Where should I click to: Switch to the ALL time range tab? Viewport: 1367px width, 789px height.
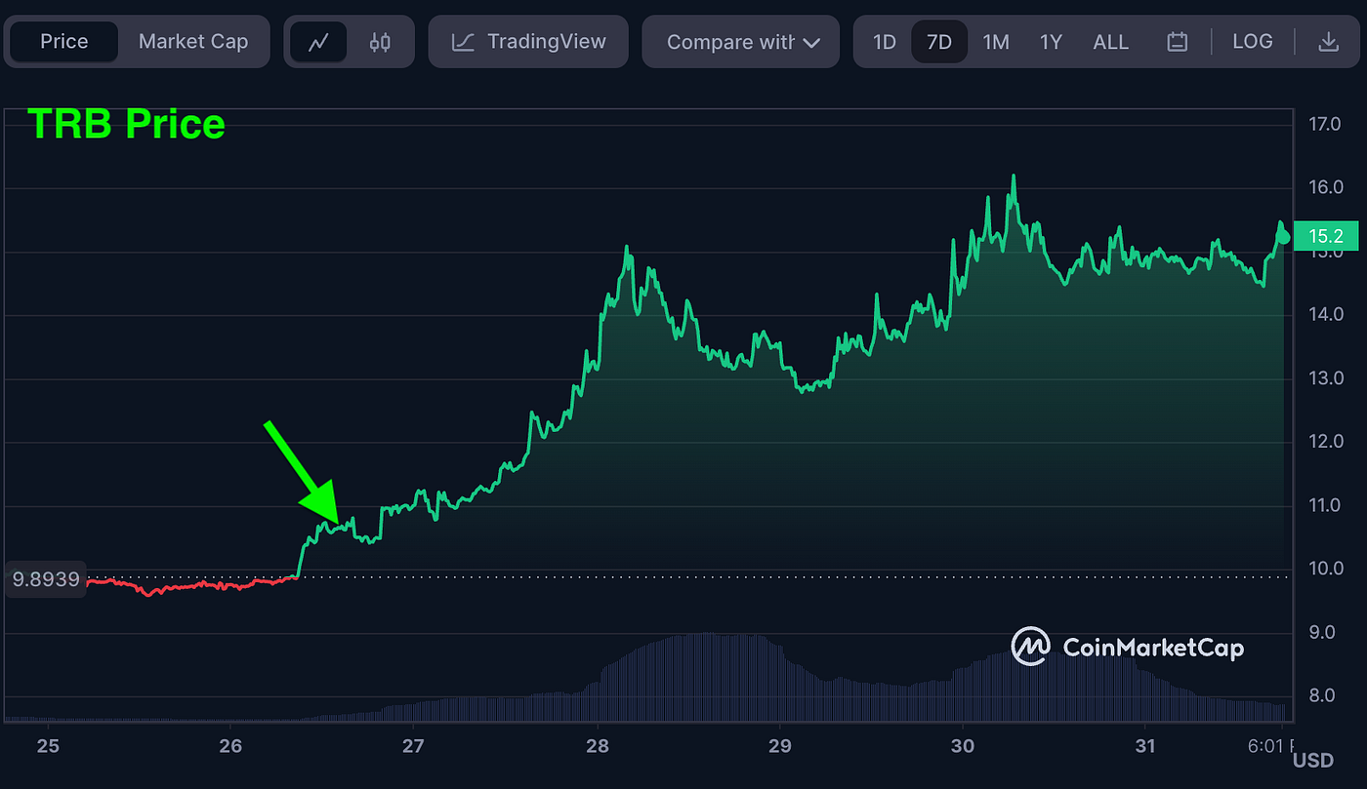pos(1111,41)
